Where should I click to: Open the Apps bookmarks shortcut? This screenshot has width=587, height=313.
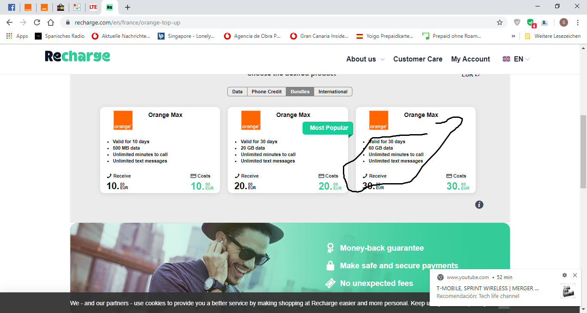click(x=17, y=36)
